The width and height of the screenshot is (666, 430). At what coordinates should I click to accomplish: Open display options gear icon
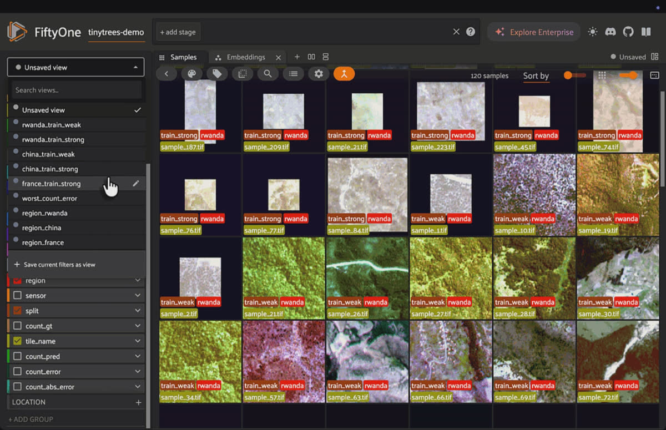coord(319,73)
